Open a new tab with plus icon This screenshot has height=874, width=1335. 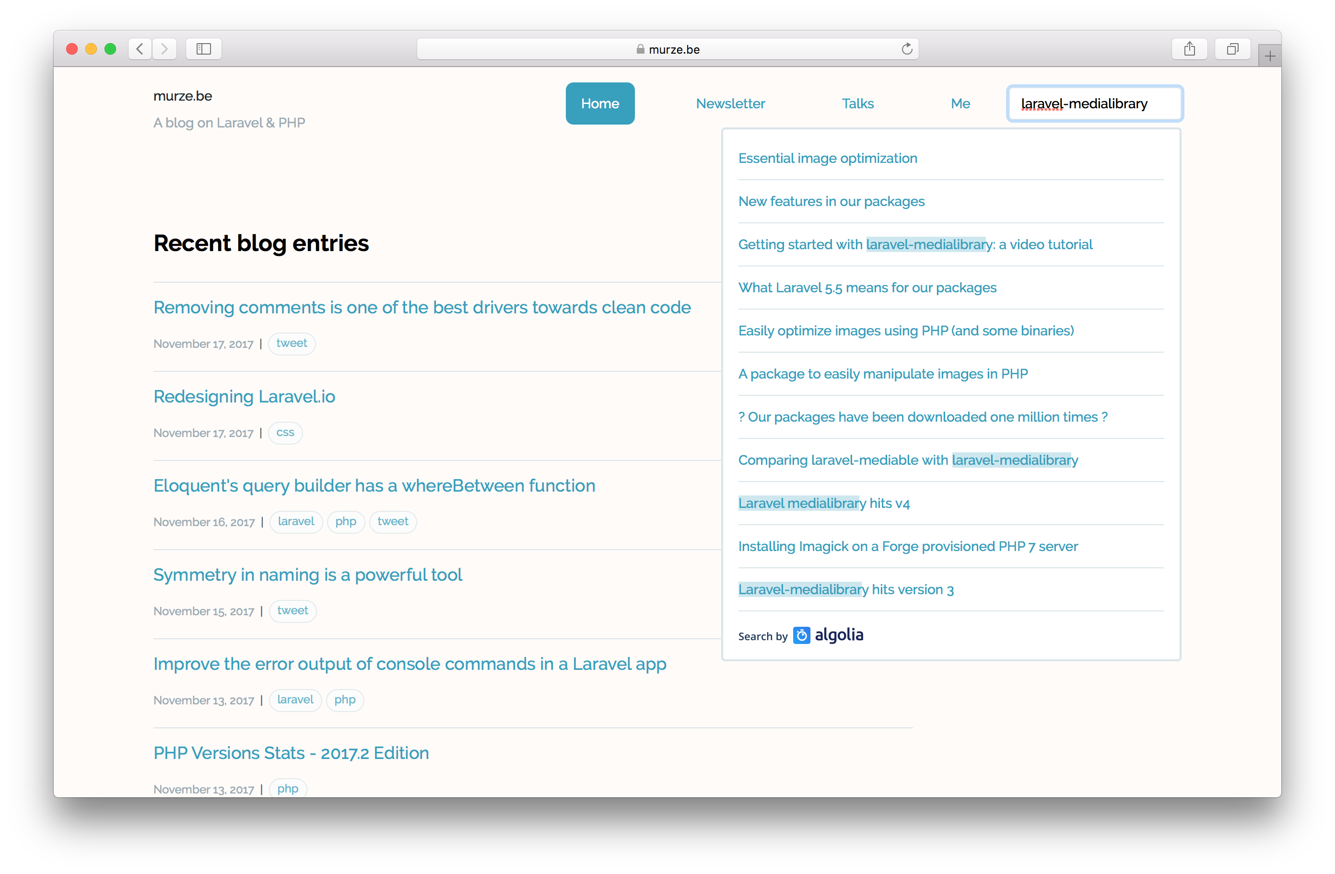tap(1270, 56)
